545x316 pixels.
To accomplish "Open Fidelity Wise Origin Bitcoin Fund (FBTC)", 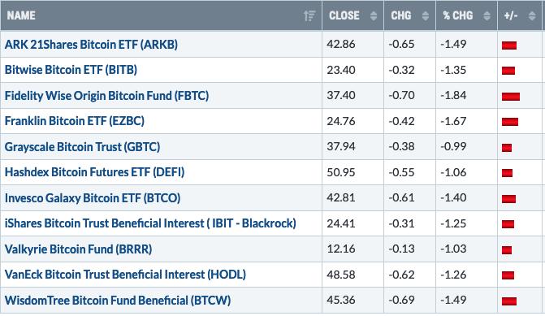I will point(106,96).
